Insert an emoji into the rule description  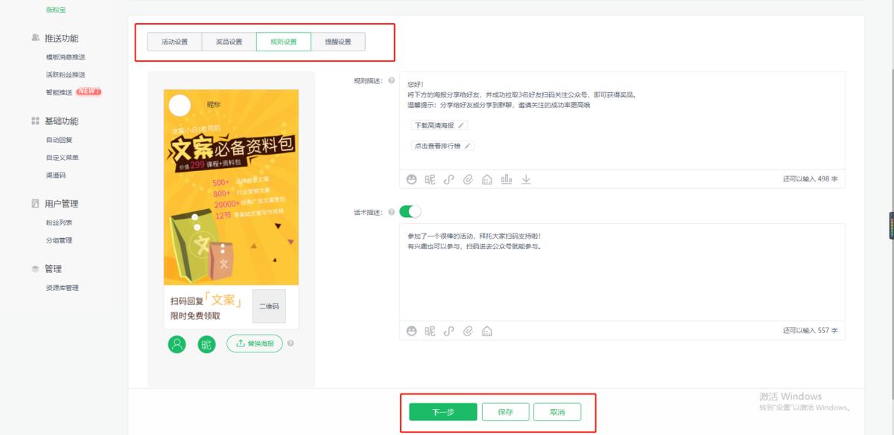tap(412, 179)
